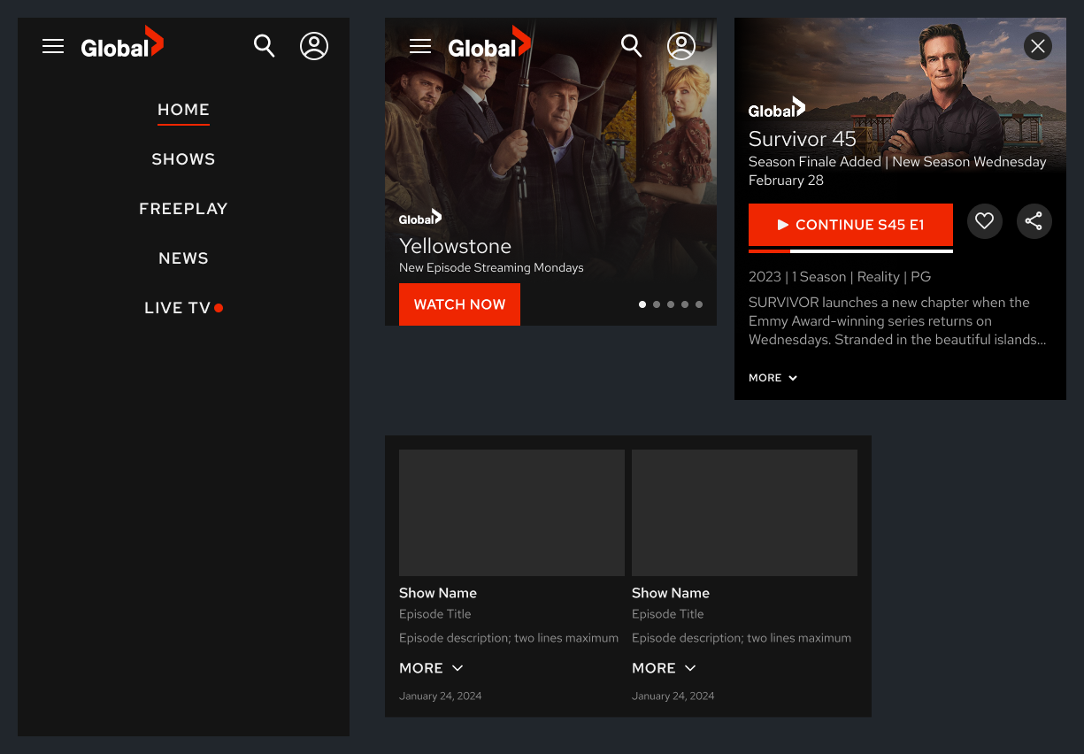The image size is (1084, 754).
Task: Select fifth carousel dot on Yellowstone banner
Action: coord(699,304)
